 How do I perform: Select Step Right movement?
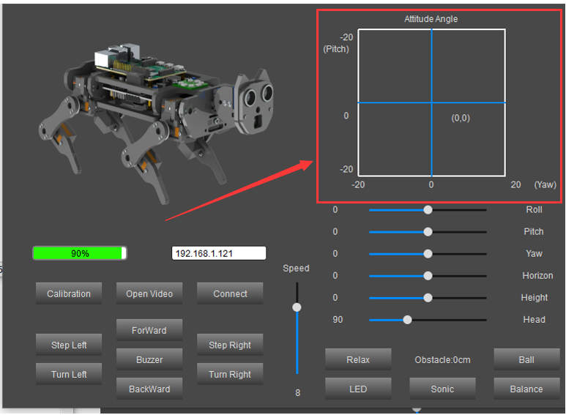[x=230, y=345]
